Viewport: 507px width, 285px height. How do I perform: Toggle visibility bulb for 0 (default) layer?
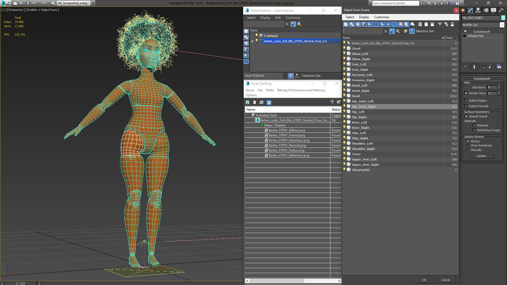pos(256,36)
